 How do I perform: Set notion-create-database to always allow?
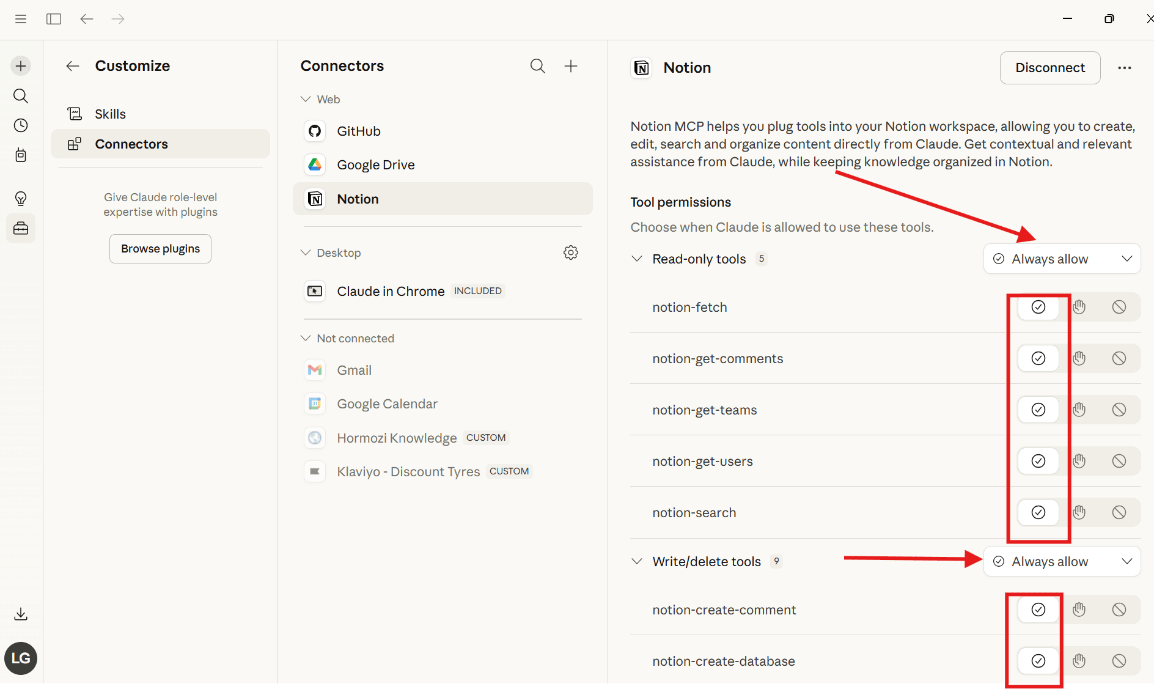pyautogui.click(x=1038, y=661)
